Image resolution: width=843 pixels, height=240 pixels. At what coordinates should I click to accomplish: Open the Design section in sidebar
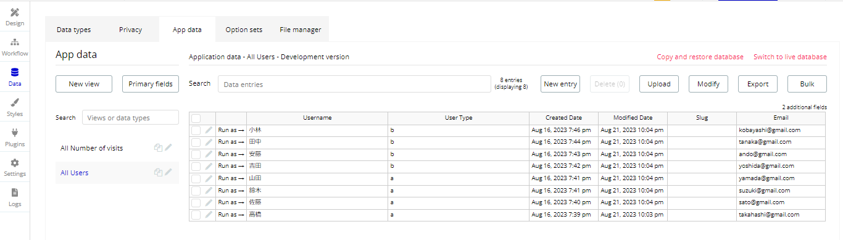tap(15, 17)
